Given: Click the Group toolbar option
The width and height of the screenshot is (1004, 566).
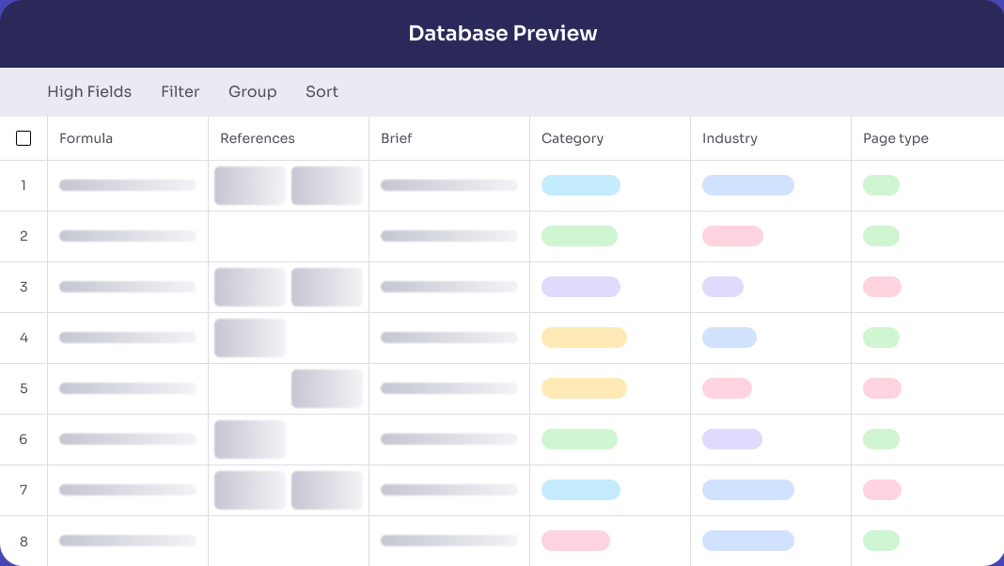Looking at the screenshot, I should (x=252, y=92).
